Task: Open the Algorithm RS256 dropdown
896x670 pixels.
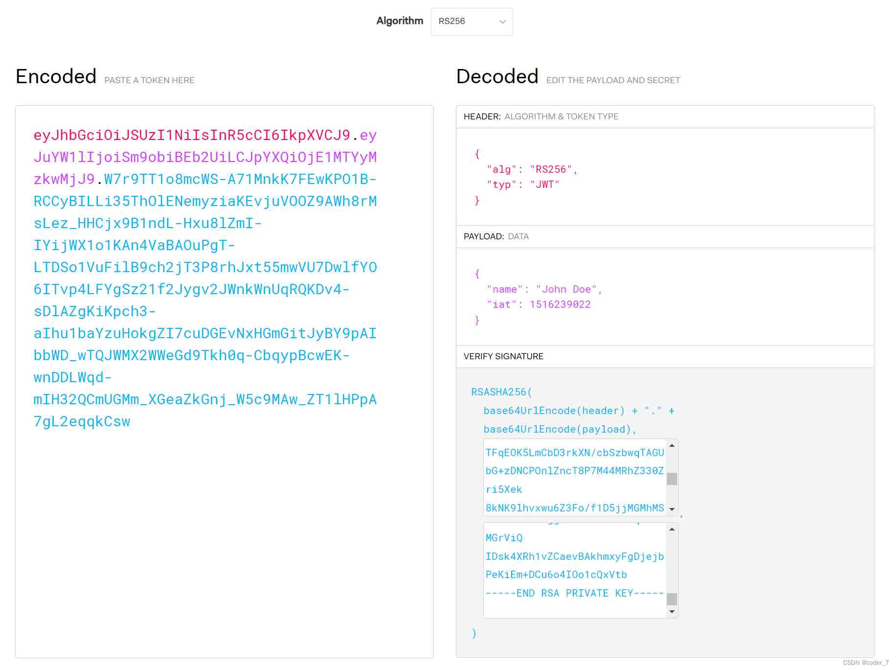Action: pyautogui.click(x=472, y=22)
